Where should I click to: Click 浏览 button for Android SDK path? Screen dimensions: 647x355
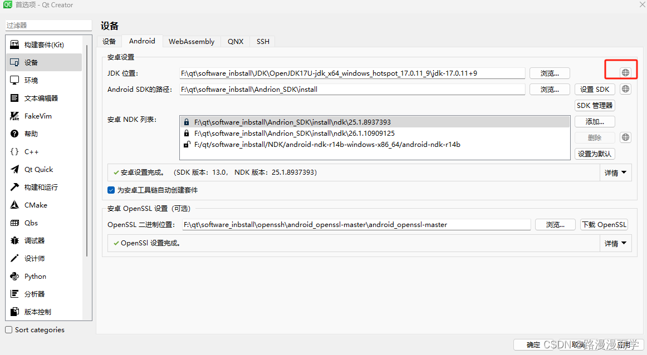point(550,89)
